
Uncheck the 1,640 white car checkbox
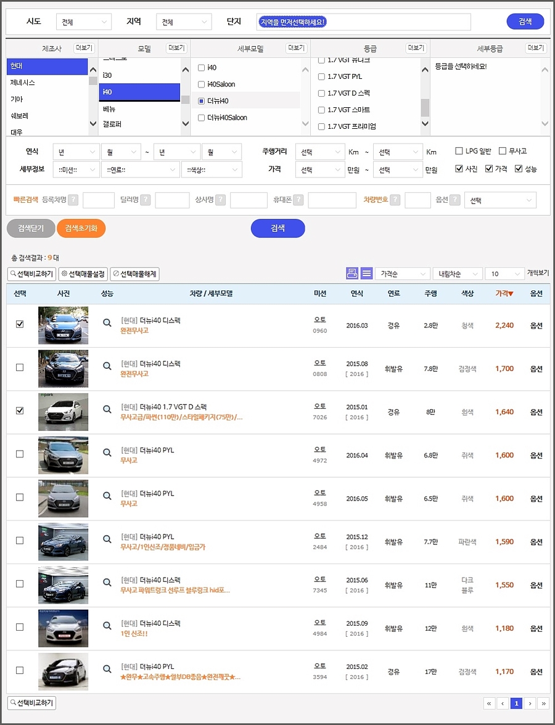coord(20,411)
